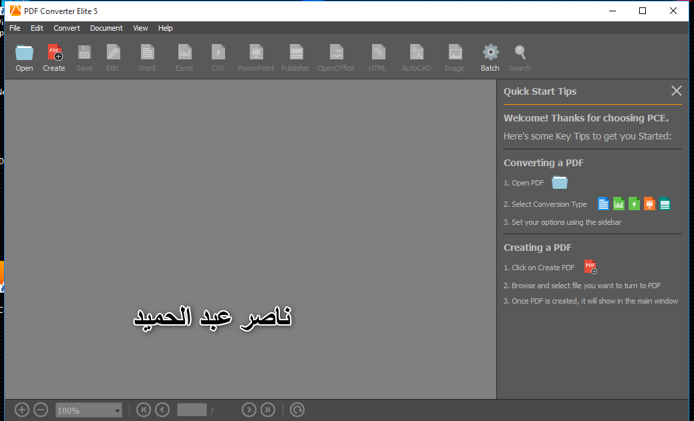
Task: Open the Help menu
Action: pos(166,28)
